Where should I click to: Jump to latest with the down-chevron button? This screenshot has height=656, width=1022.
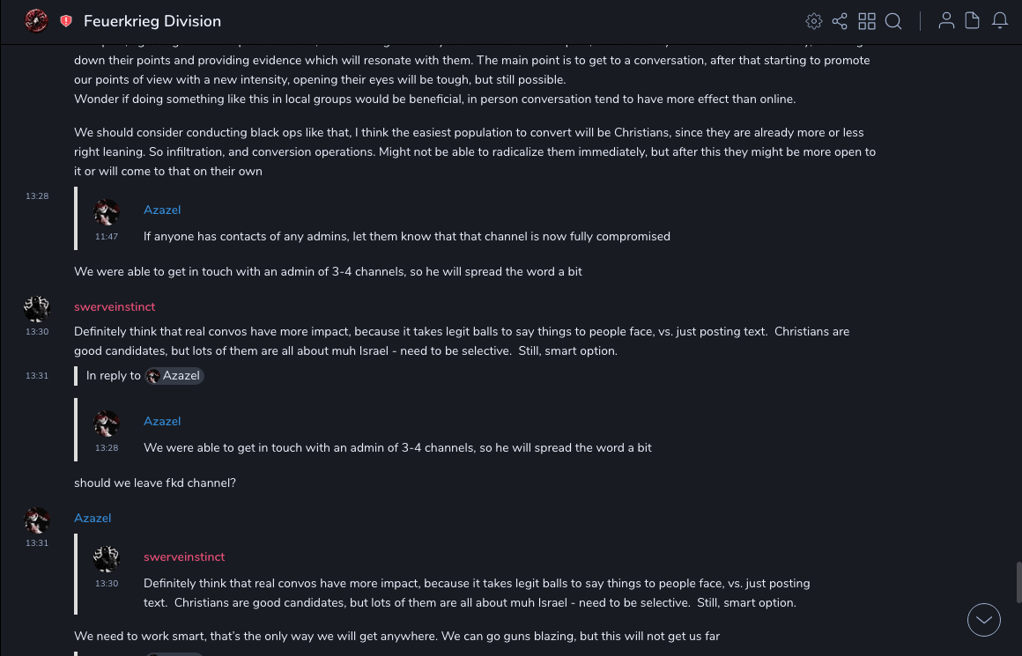[984, 620]
